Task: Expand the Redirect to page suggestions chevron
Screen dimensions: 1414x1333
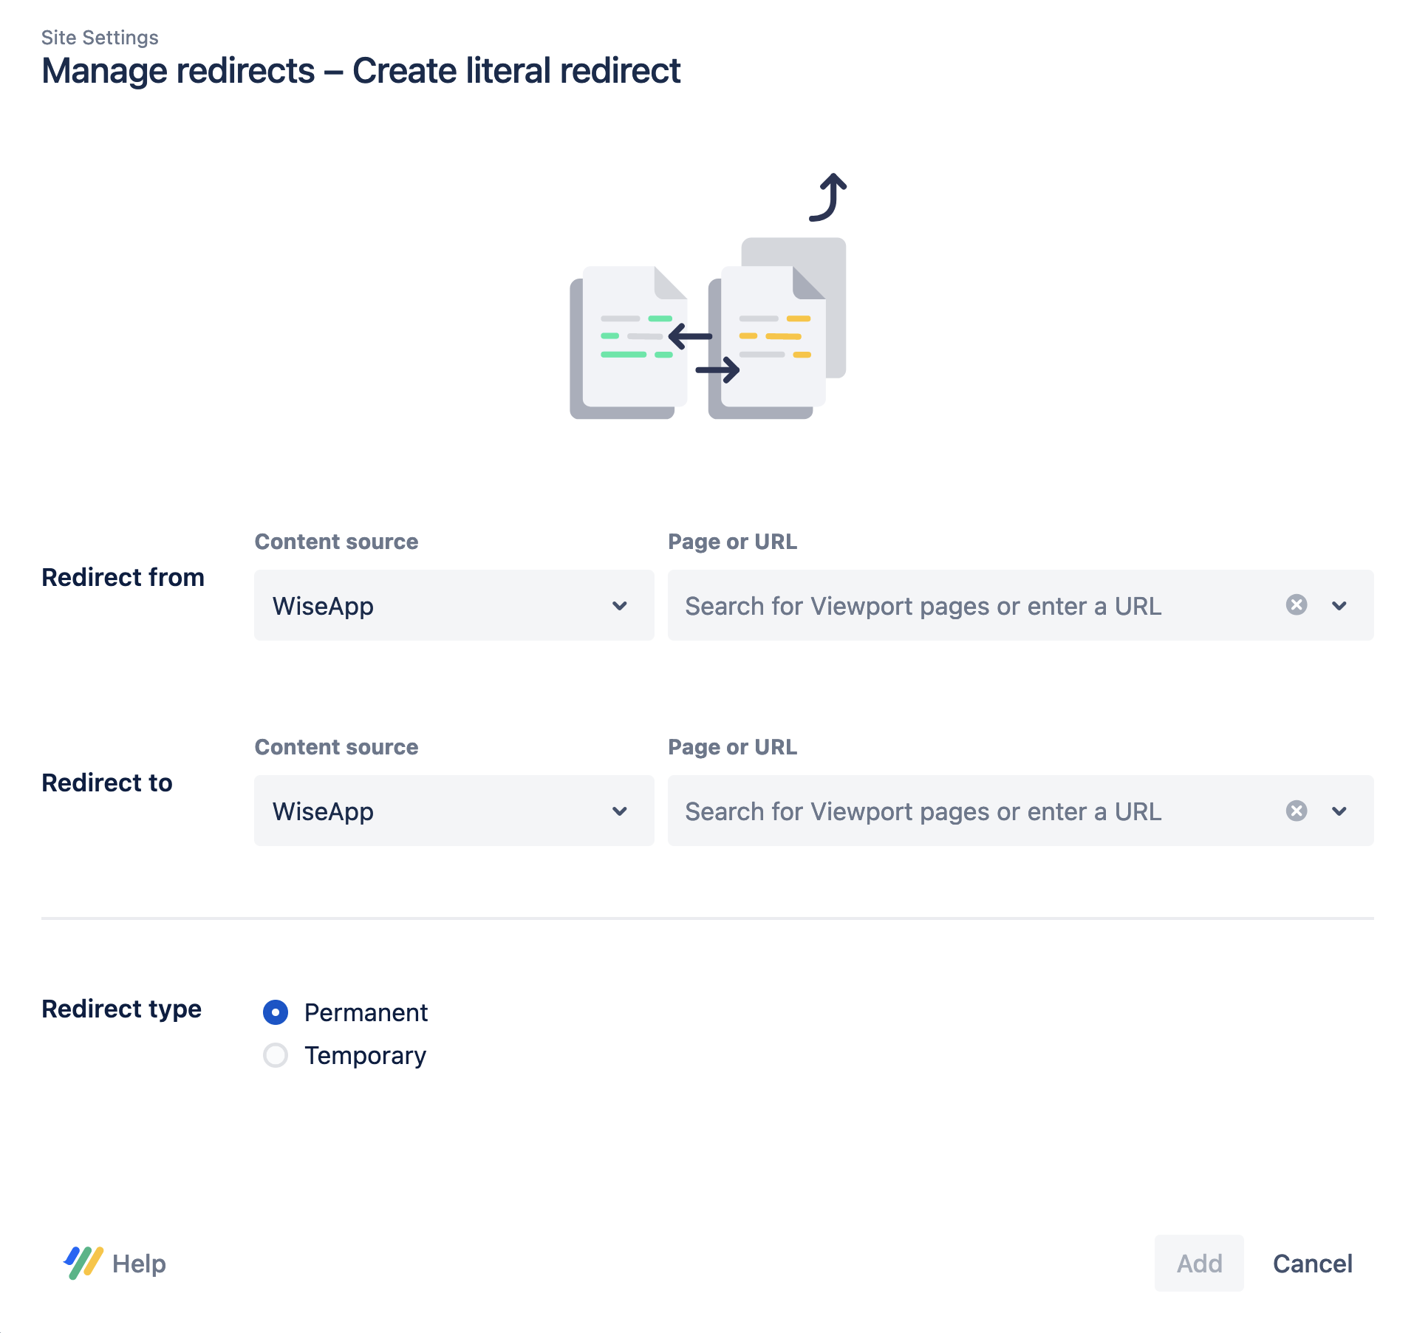Action: [1339, 811]
